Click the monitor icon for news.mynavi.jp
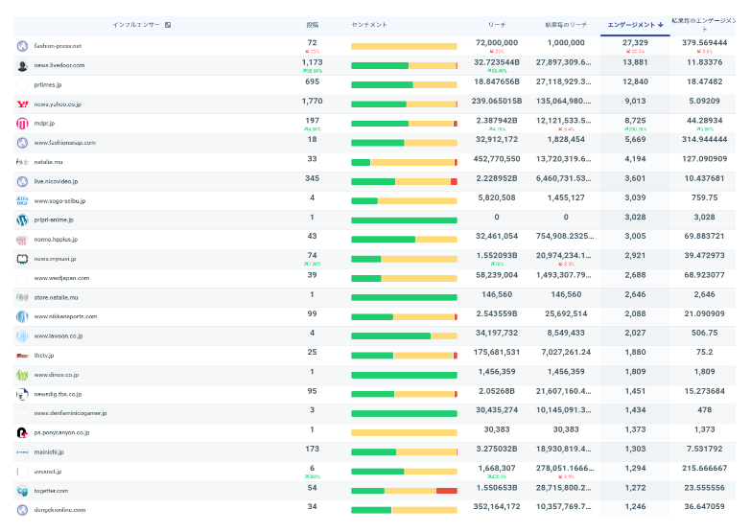 coord(22,259)
